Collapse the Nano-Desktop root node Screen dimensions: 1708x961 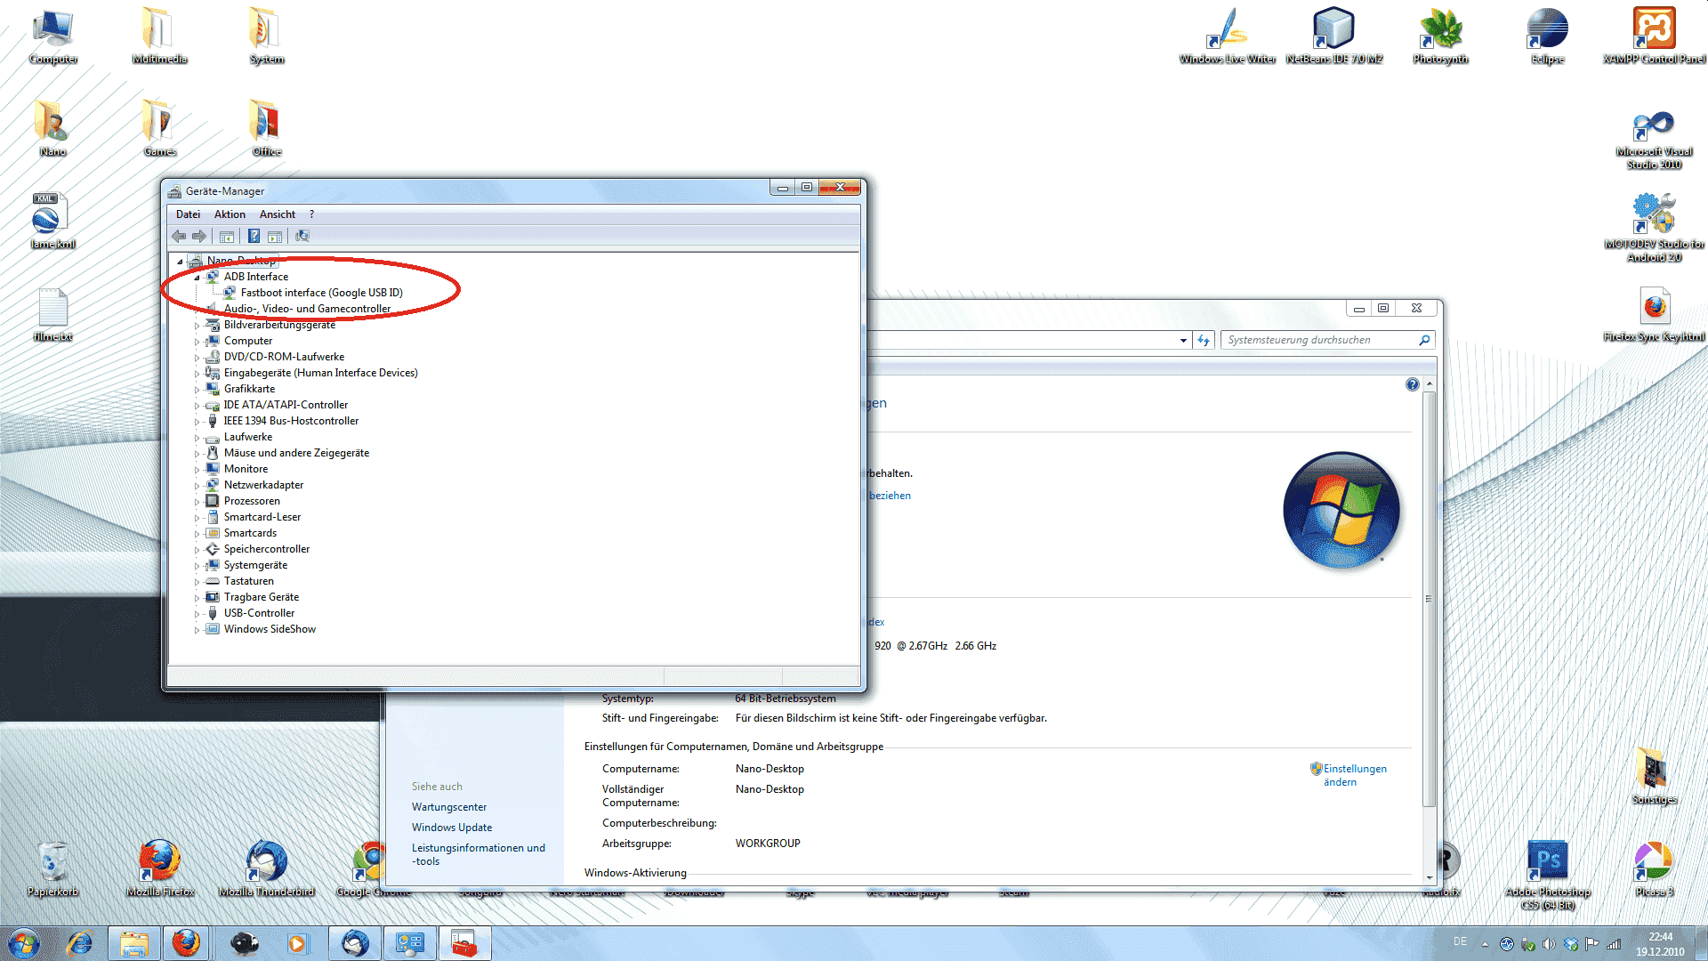180,262
